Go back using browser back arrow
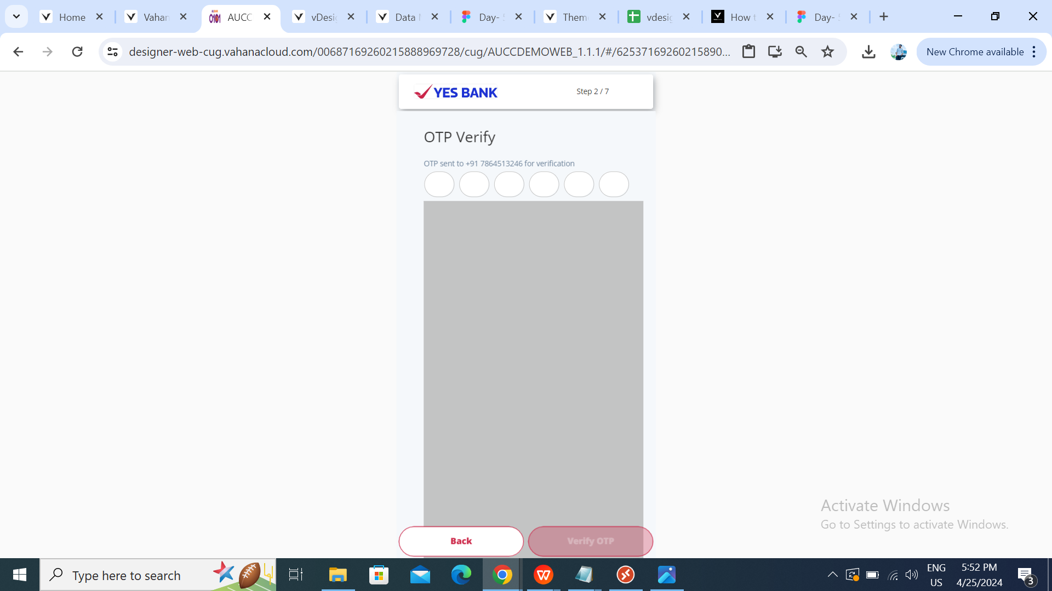The width and height of the screenshot is (1052, 591). pos(18,52)
